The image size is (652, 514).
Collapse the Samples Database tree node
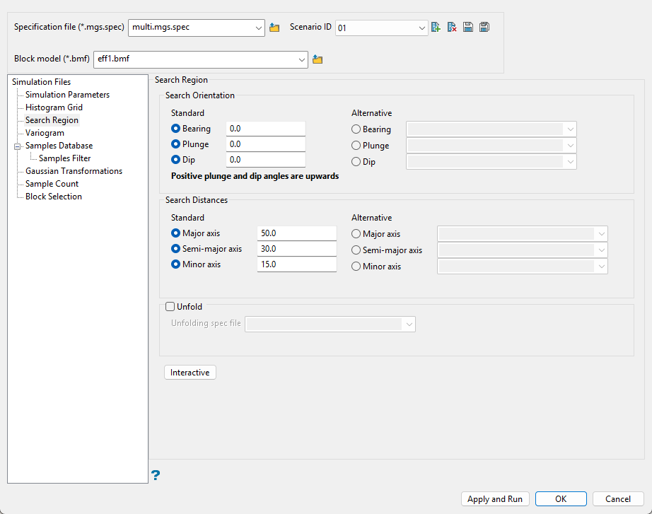click(x=16, y=146)
